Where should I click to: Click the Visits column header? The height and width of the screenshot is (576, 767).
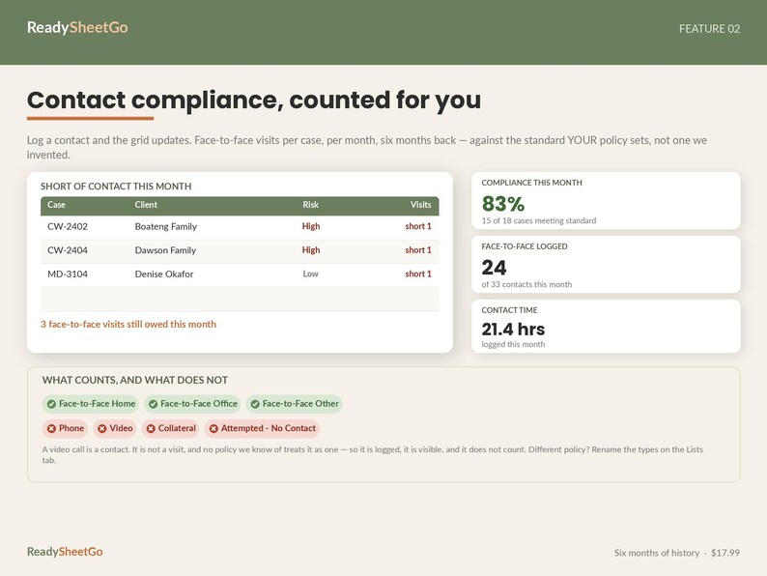[x=420, y=205]
